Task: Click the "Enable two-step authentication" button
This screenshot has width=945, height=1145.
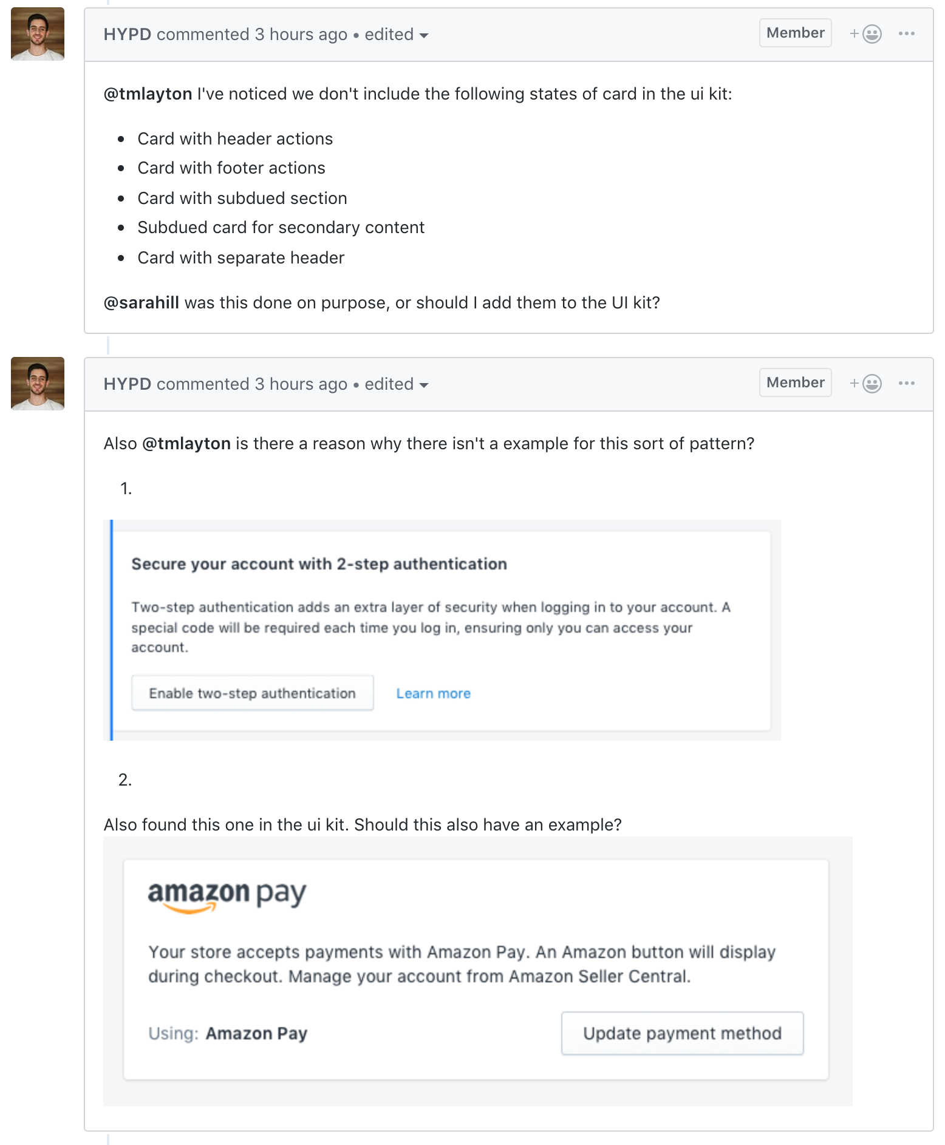Action: pos(253,693)
